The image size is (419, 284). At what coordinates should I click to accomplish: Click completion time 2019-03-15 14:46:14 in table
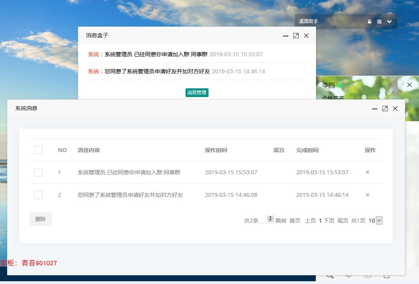coord(322,195)
